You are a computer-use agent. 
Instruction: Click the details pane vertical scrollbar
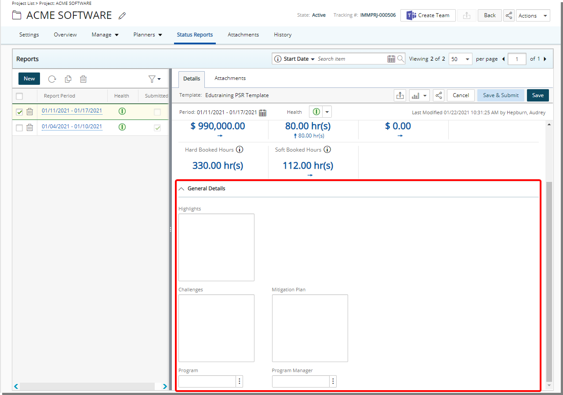click(x=549, y=281)
